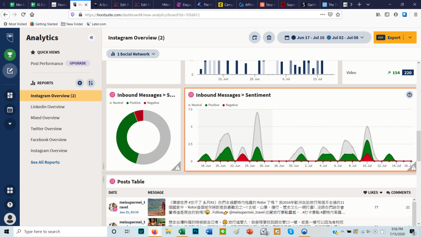Expand the Export options arrow

coord(410,37)
